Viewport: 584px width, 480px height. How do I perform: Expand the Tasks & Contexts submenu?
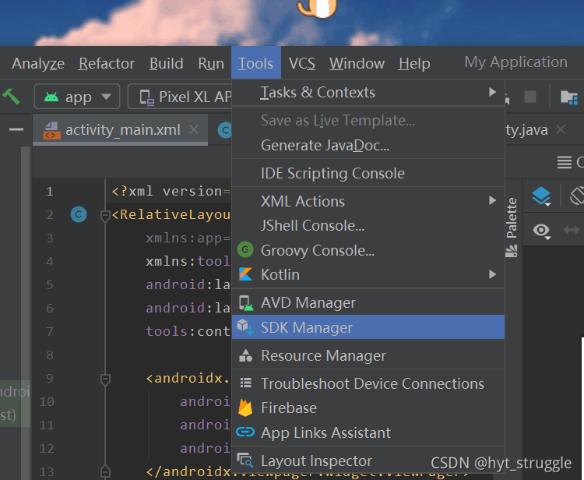click(x=368, y=92)
